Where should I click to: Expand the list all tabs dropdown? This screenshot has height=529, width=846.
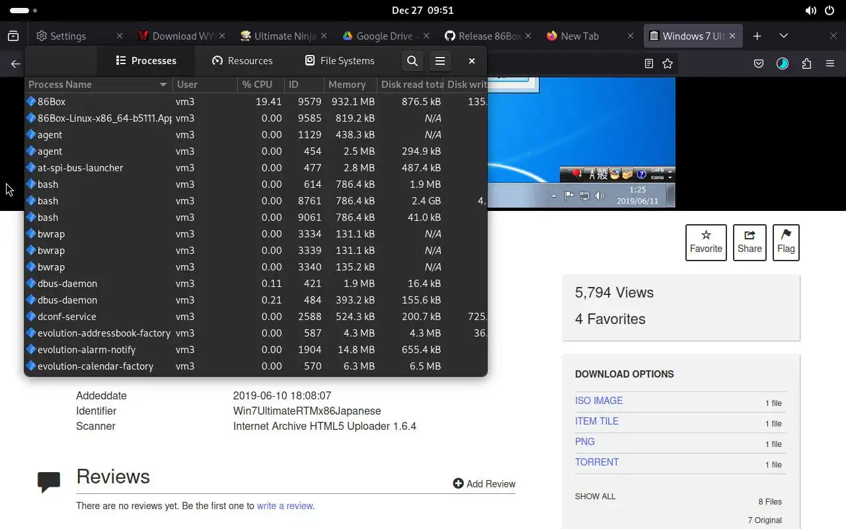coord(784,36)
